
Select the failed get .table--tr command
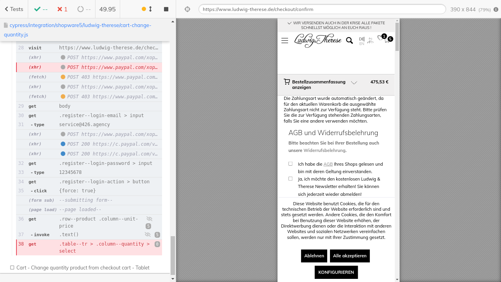[x=89, y=247]
